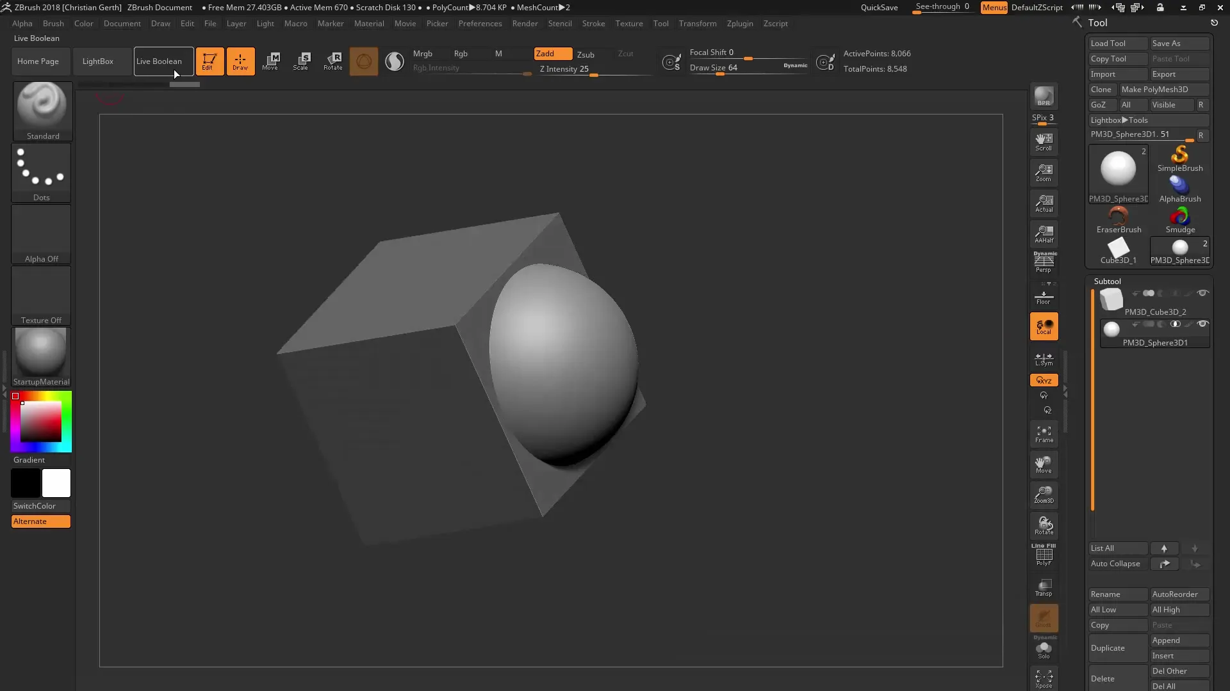Click the Zoom3D icon

point(1044,495)
